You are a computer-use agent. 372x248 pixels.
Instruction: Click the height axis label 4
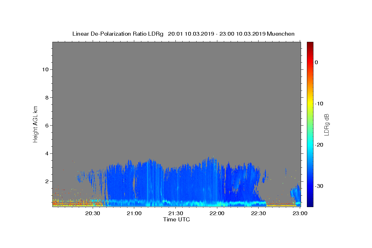[x=46, y=153]
